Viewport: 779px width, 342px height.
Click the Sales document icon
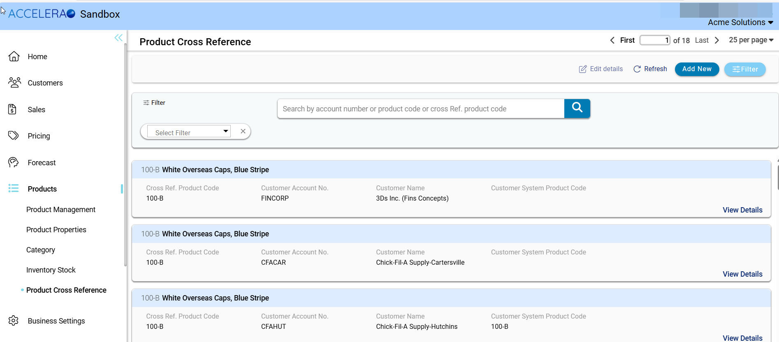click(x=12, y=109)
